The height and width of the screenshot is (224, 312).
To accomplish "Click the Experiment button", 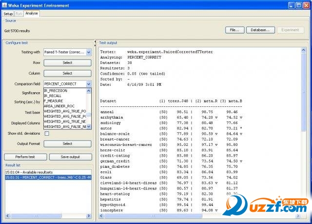I will 290,30.
